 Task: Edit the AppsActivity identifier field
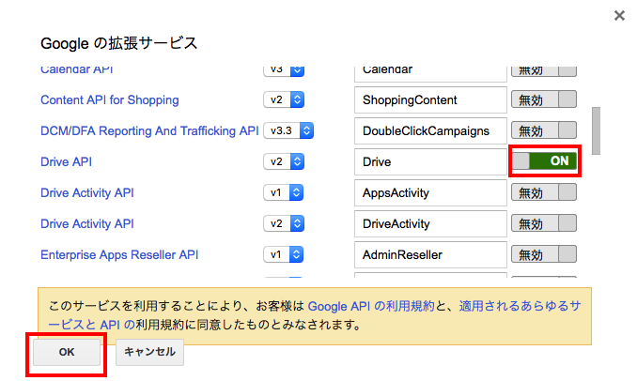[430, 192]
